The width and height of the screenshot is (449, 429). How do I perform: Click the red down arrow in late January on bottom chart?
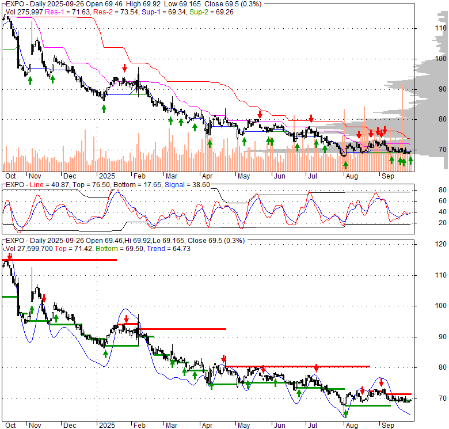pos(126,319)
